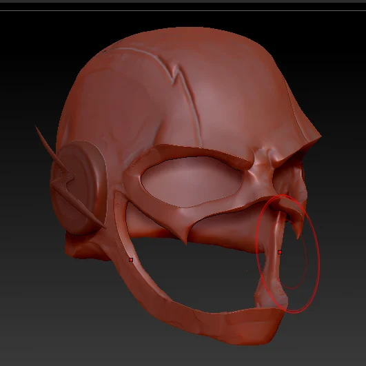Click the red square marker on the jaw strap
366x366 pixels.
click(131, 260)
